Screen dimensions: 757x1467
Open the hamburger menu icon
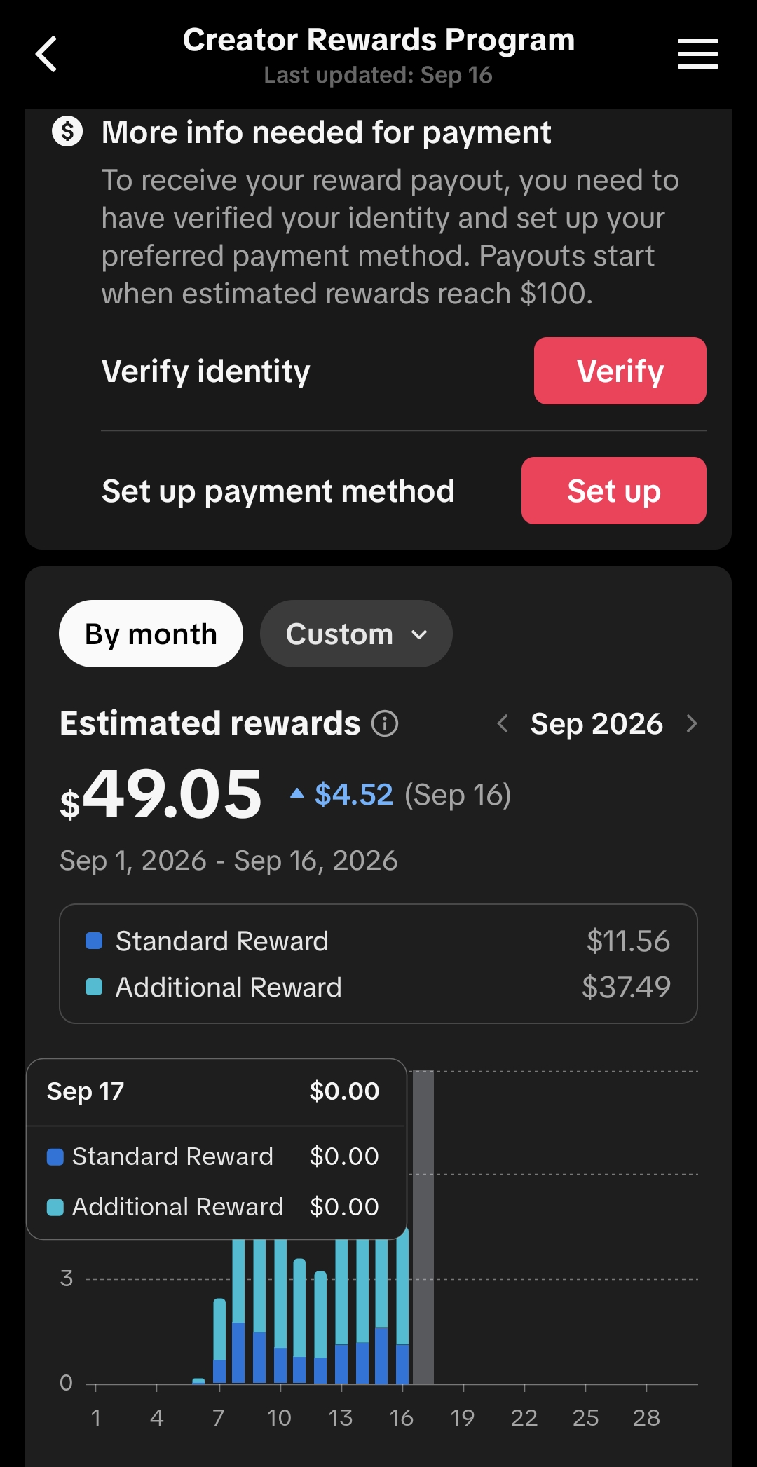[x=697, y=54]
